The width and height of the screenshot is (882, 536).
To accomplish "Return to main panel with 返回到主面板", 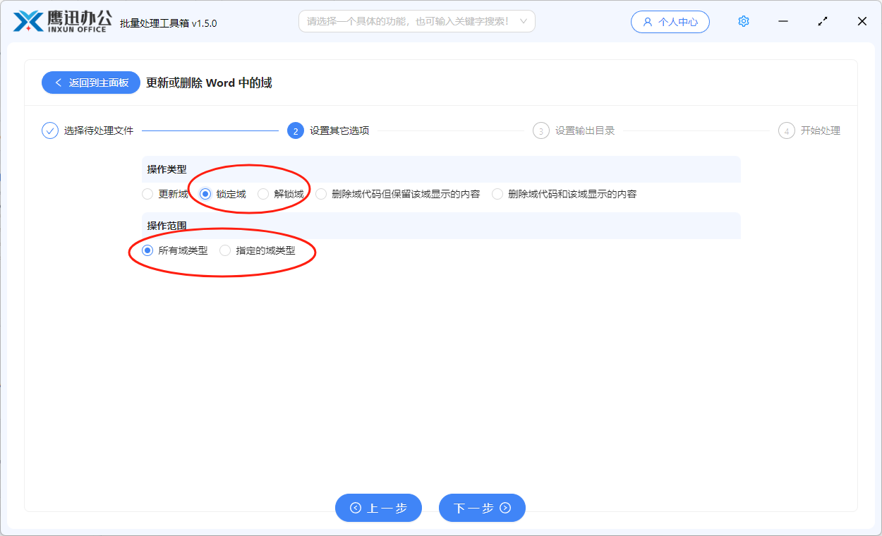I will point(91,83).
